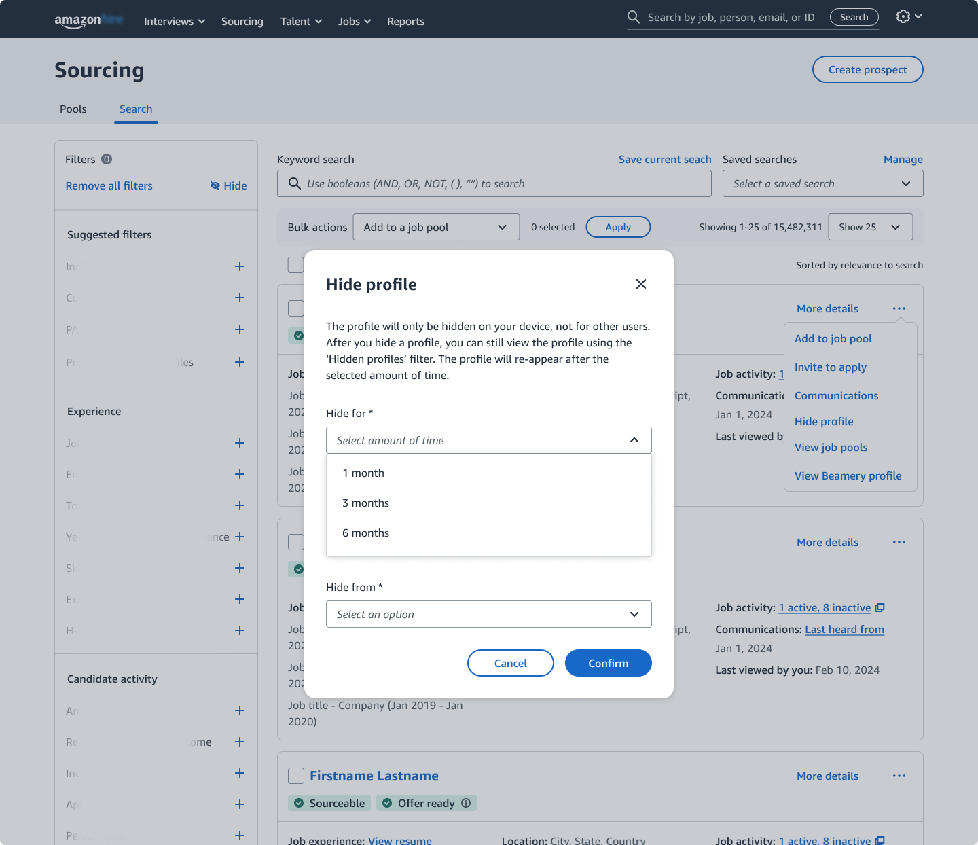Click plus icon on first Suggested filters row
The width and height of the screenshot is (978, 845).
tap(240, 266)
